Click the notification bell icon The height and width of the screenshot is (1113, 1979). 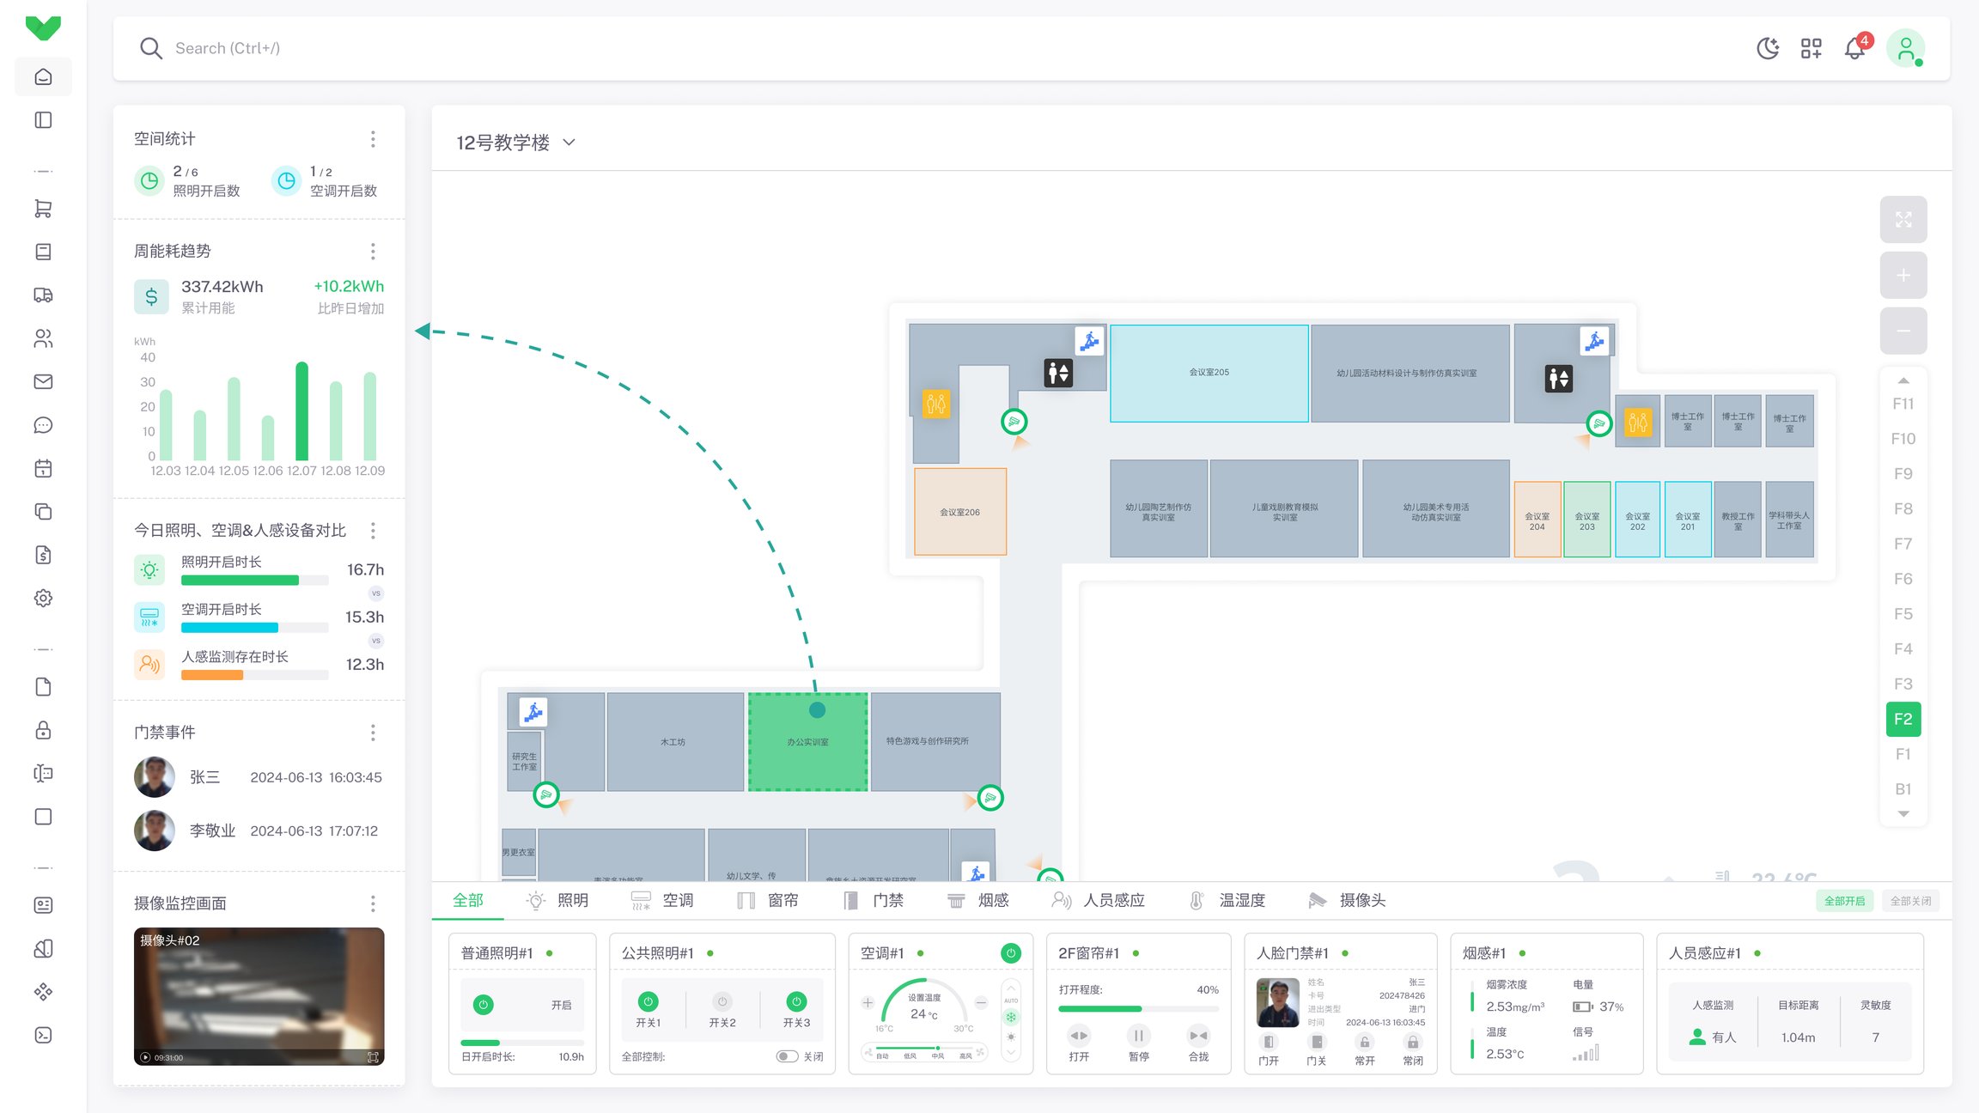[x=1854, y=49]
